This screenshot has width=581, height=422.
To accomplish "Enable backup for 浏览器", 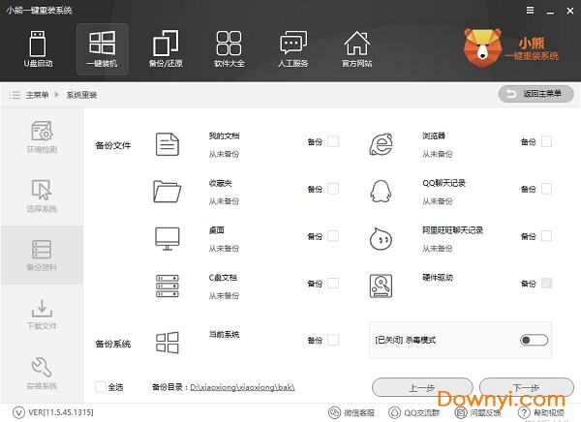I will [x=546, y=142].
